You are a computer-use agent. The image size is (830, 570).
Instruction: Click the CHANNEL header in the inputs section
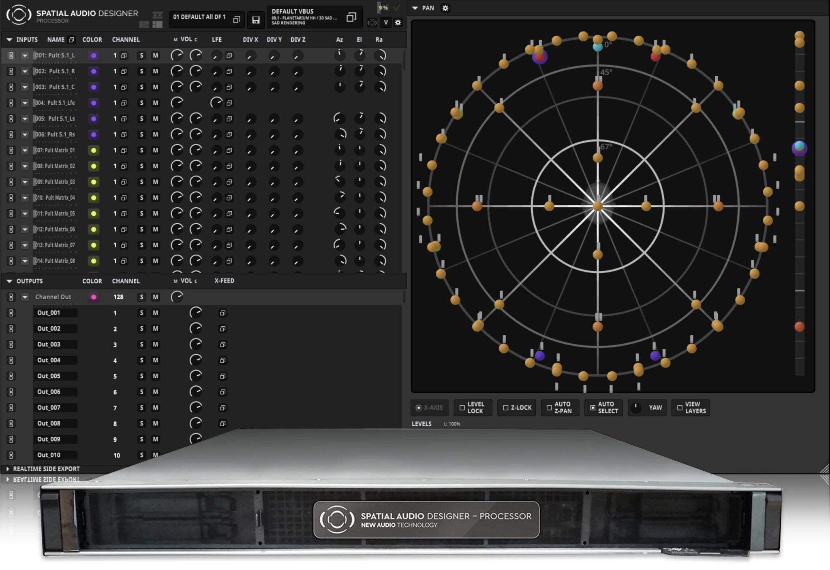point(126,40)
